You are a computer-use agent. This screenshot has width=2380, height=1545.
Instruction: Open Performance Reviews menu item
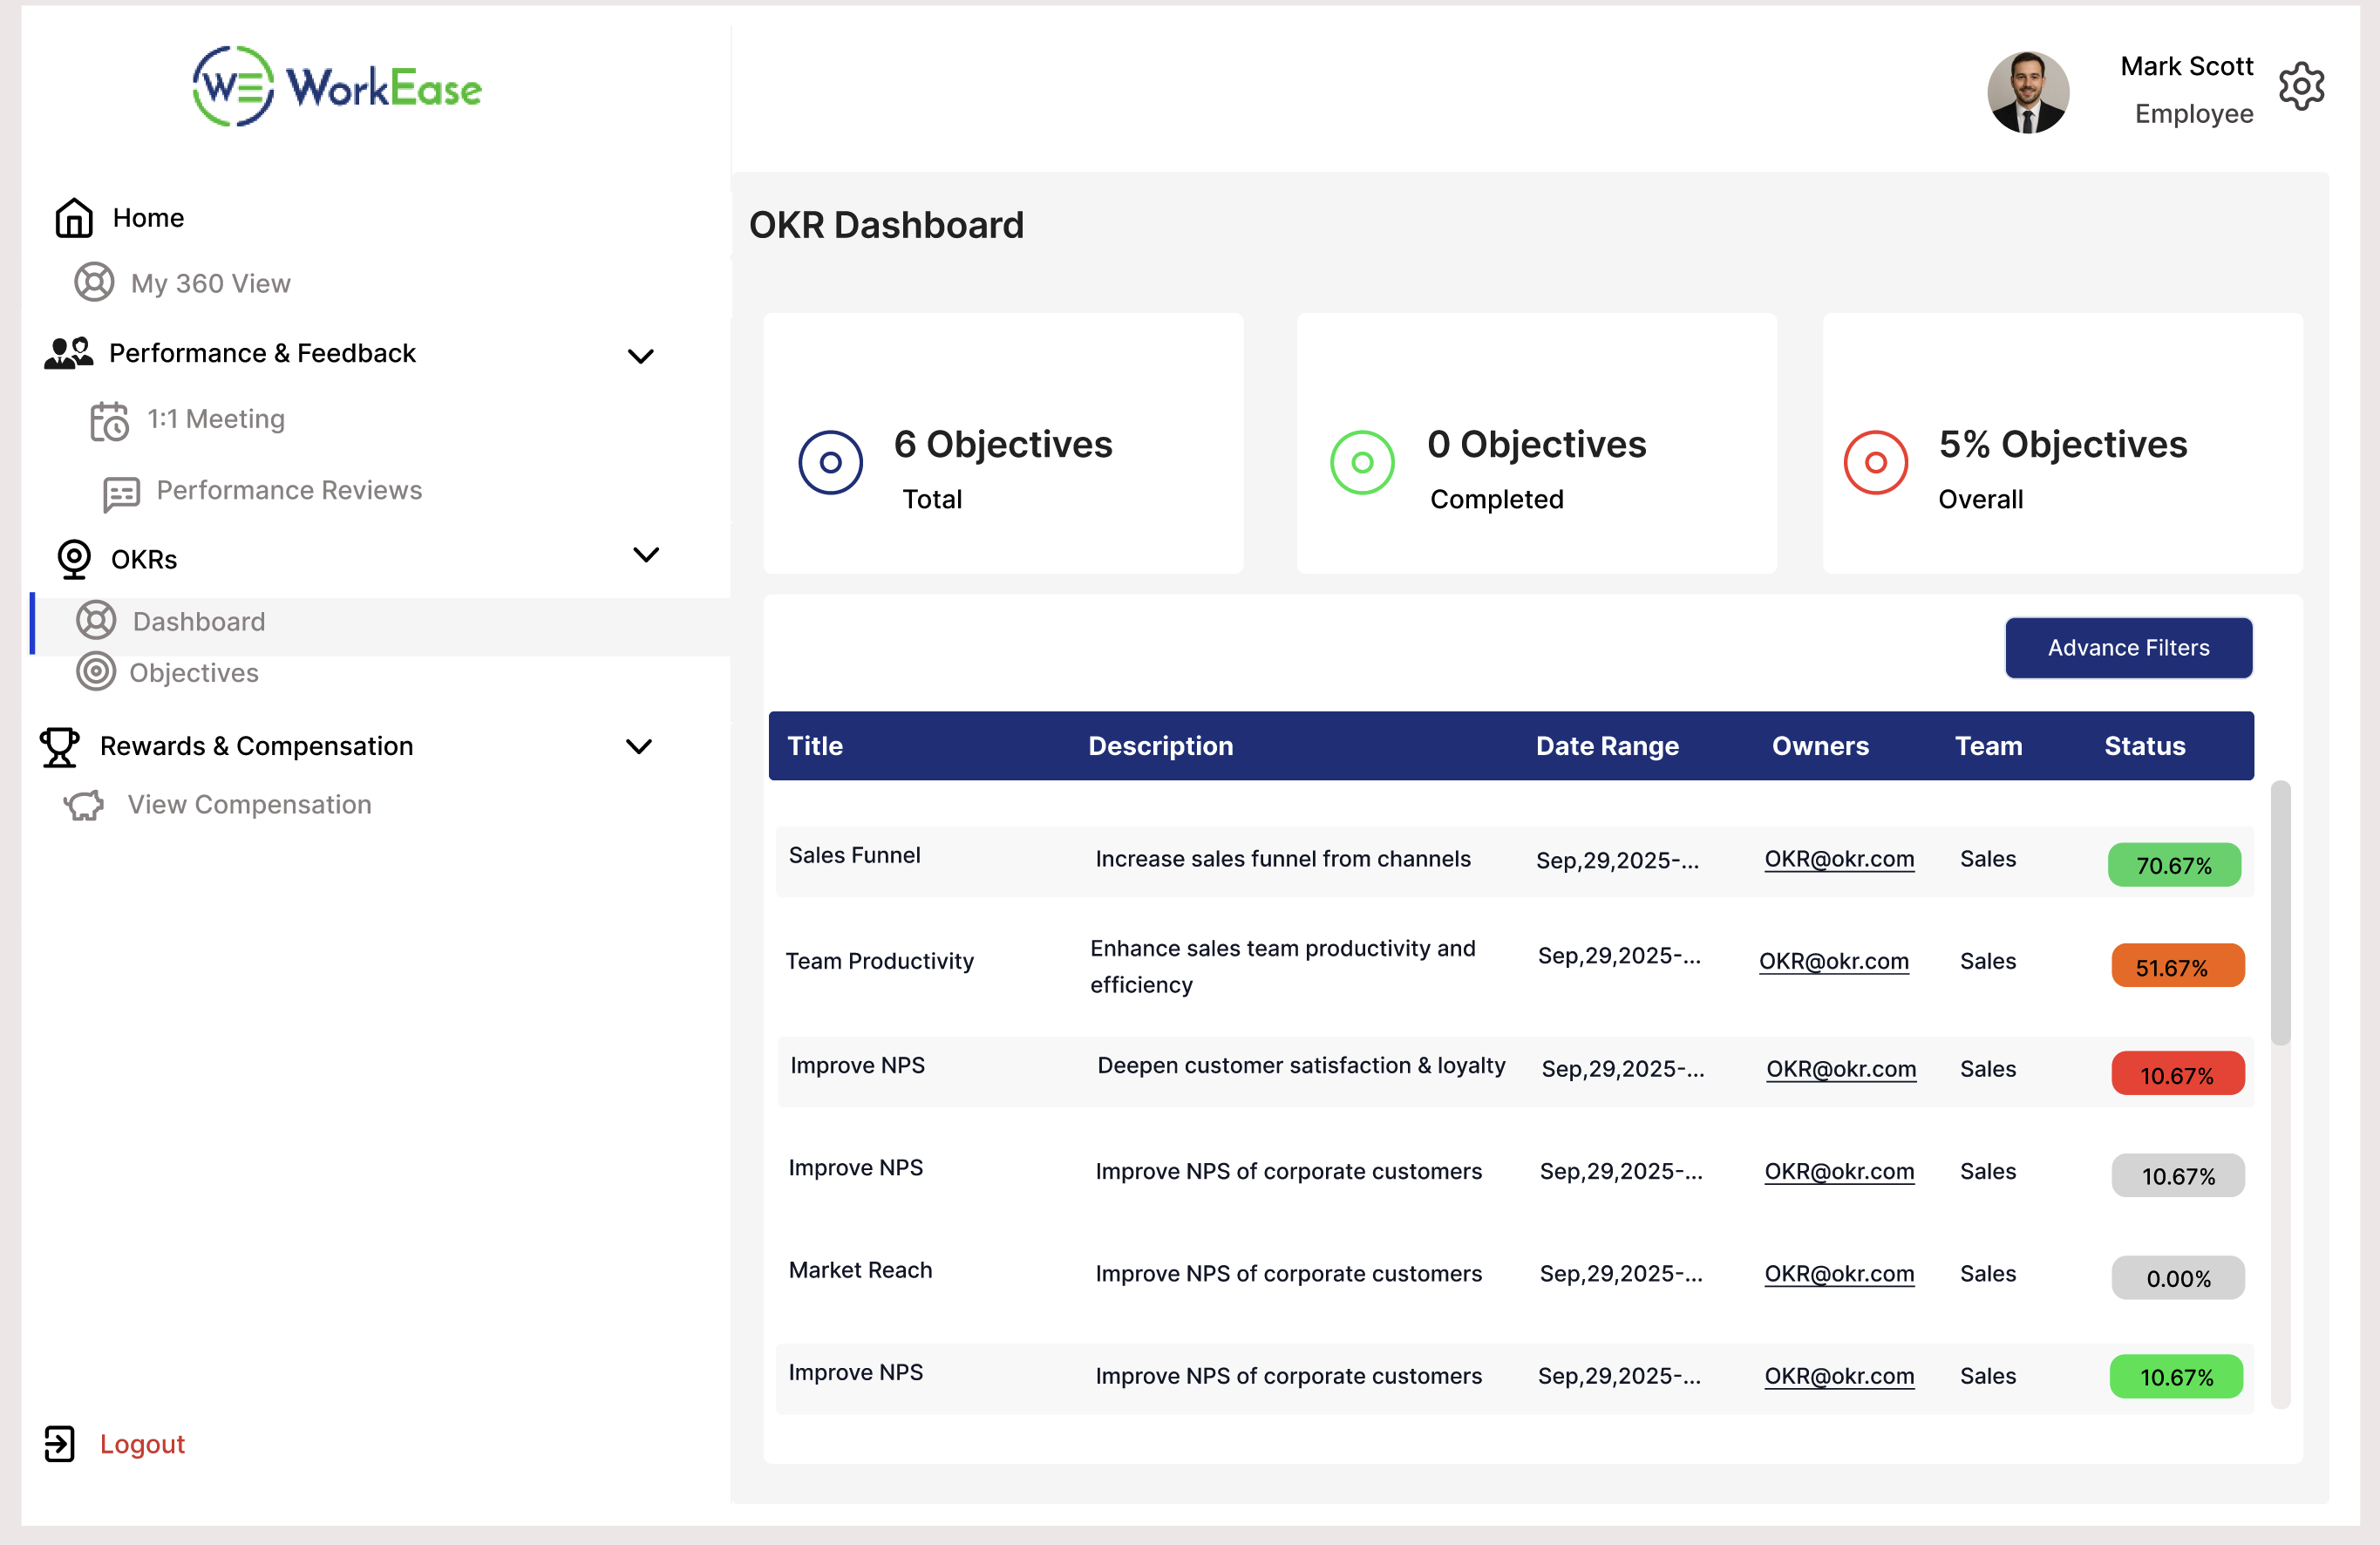(289, 490)
